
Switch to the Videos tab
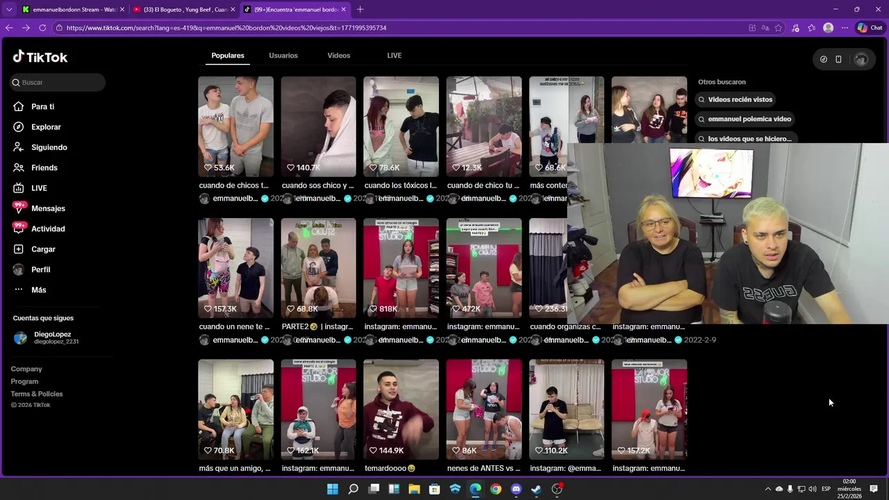click(x=339, y=56)
